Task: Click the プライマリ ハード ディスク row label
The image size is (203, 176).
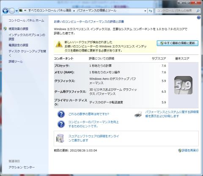Action: 71,102
